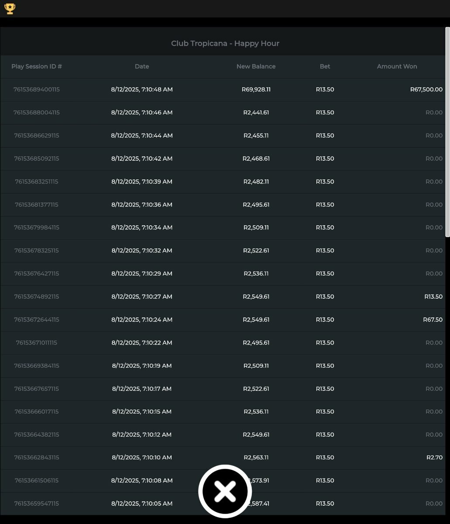This screenshot has height=524, width=450.
Task: Click the Bet column header
Action: pos(325,66)
